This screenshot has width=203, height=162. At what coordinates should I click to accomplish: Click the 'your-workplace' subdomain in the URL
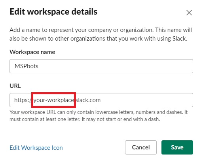[x=54, y=100]
